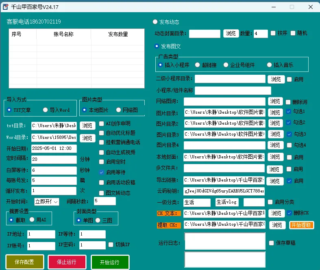The height and width of the screenshot is (270, 320).
Task: Open 开始时间 dropdown 立即开始
Action: (47, 202)
